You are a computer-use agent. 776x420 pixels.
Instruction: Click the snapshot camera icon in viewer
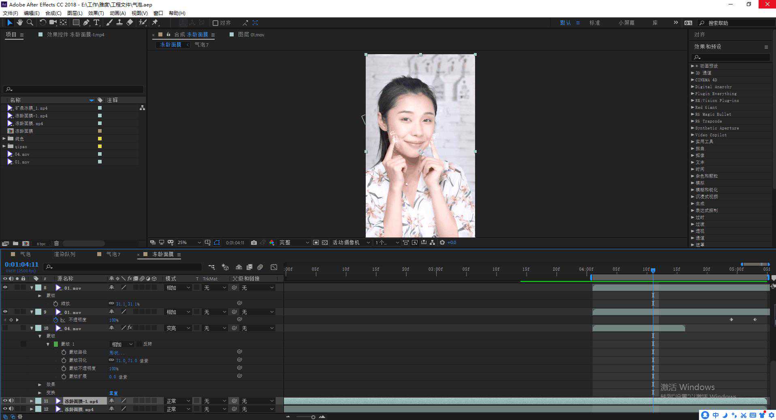click(254, 242)
